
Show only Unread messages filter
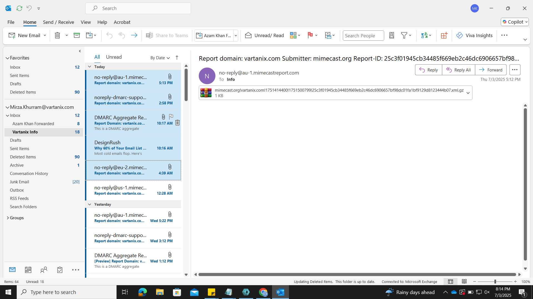coord(114,57)
